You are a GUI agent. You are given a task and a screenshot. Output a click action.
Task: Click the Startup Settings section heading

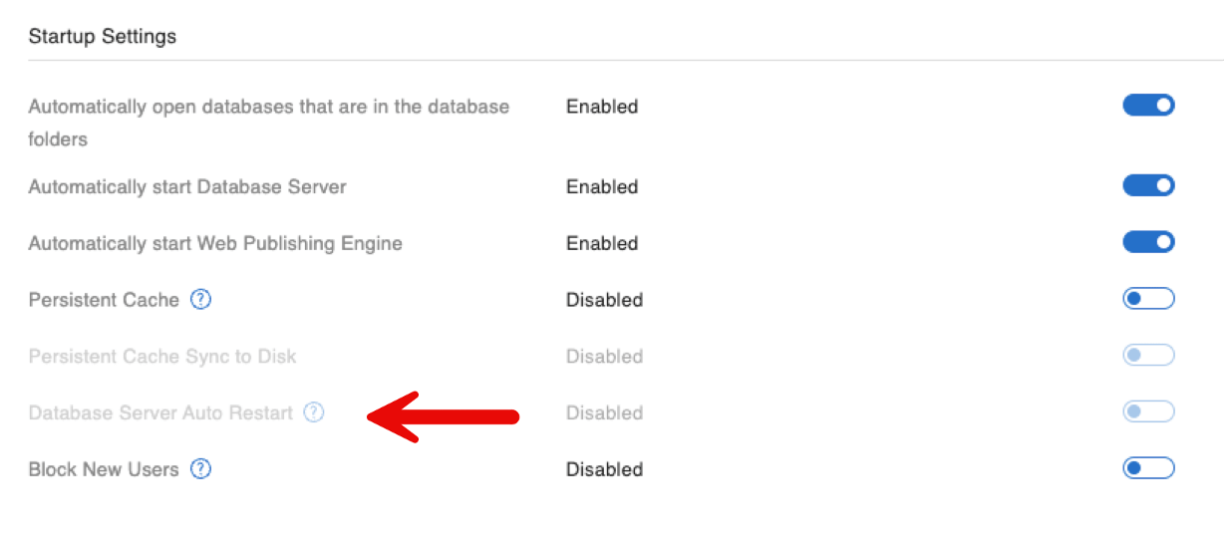(103, 37)
